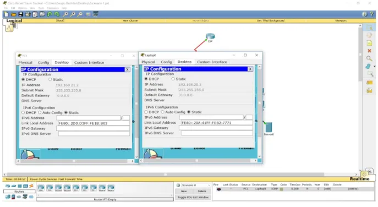Open the Scenario 0 dropdown

(x=196, y=186)
